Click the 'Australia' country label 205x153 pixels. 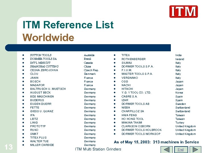tap(89, 55)
